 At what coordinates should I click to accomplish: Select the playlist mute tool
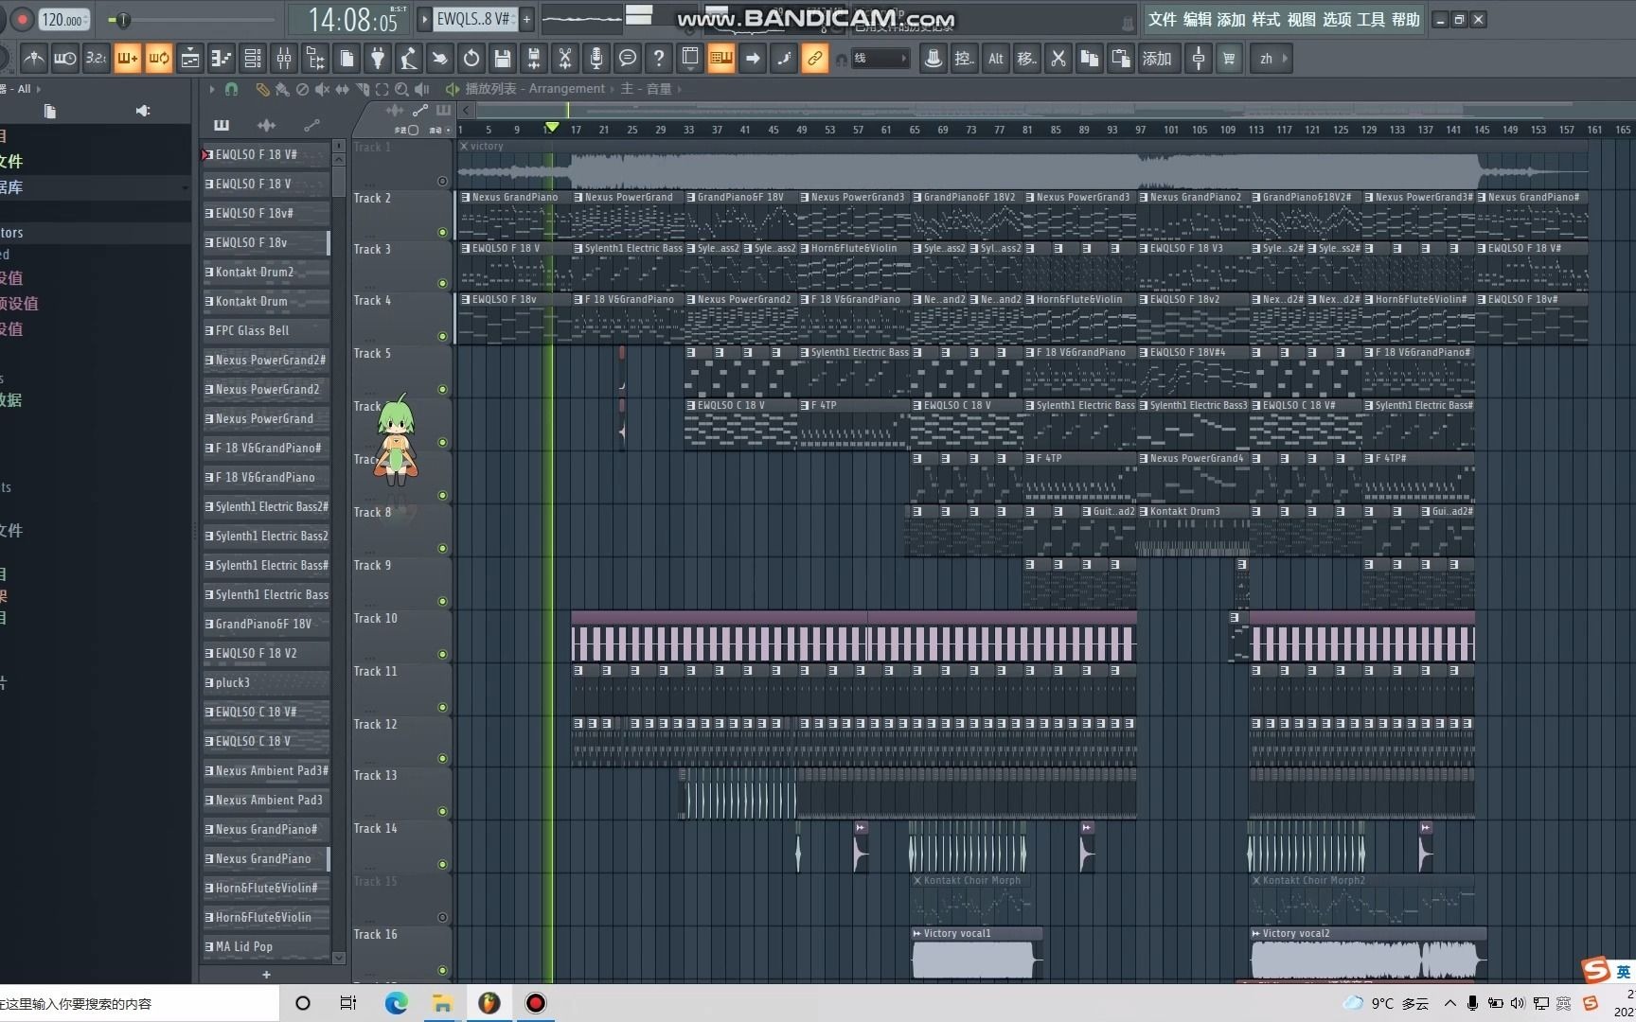[x=322, y=89]
